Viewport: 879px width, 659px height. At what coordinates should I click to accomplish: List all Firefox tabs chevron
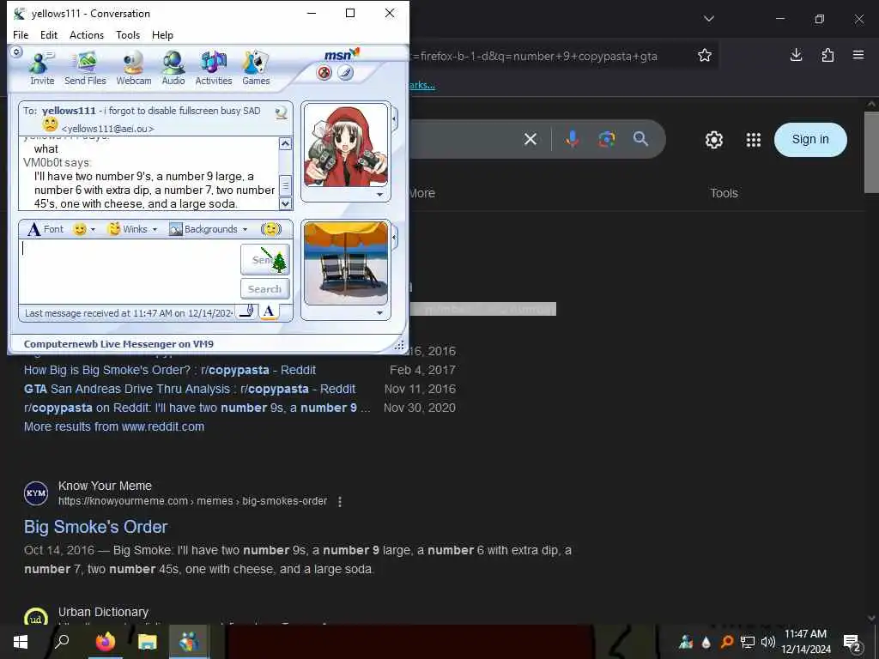click(x=709, y=19)
